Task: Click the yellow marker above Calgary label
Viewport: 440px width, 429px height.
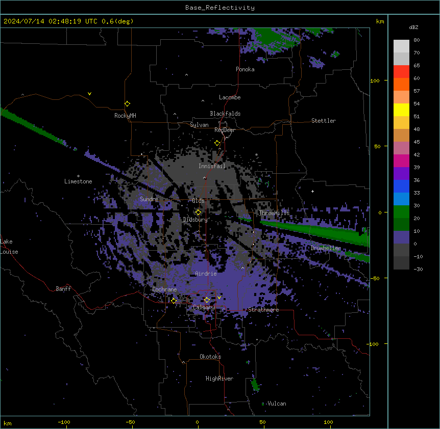Action: [x=207, y=300]
